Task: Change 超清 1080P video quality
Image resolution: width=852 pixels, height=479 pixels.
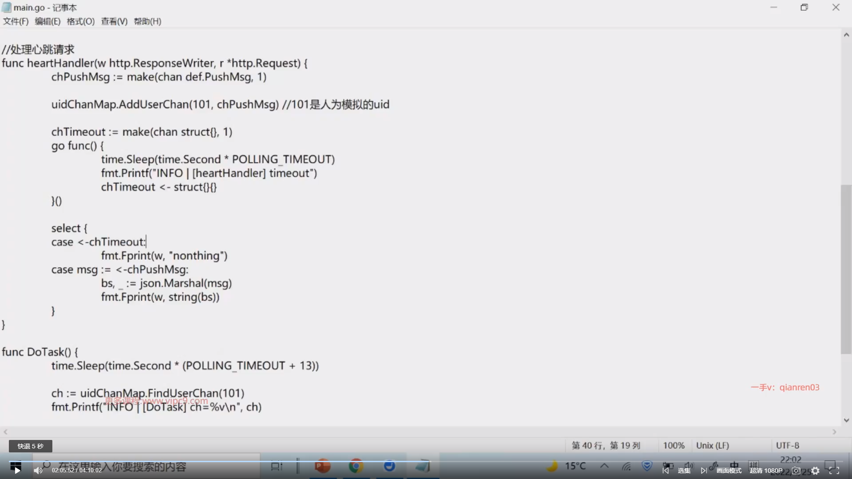Action: [x=766, y=471]
